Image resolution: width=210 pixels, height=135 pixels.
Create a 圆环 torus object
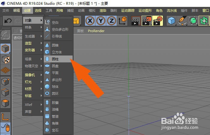pos(58,94)
